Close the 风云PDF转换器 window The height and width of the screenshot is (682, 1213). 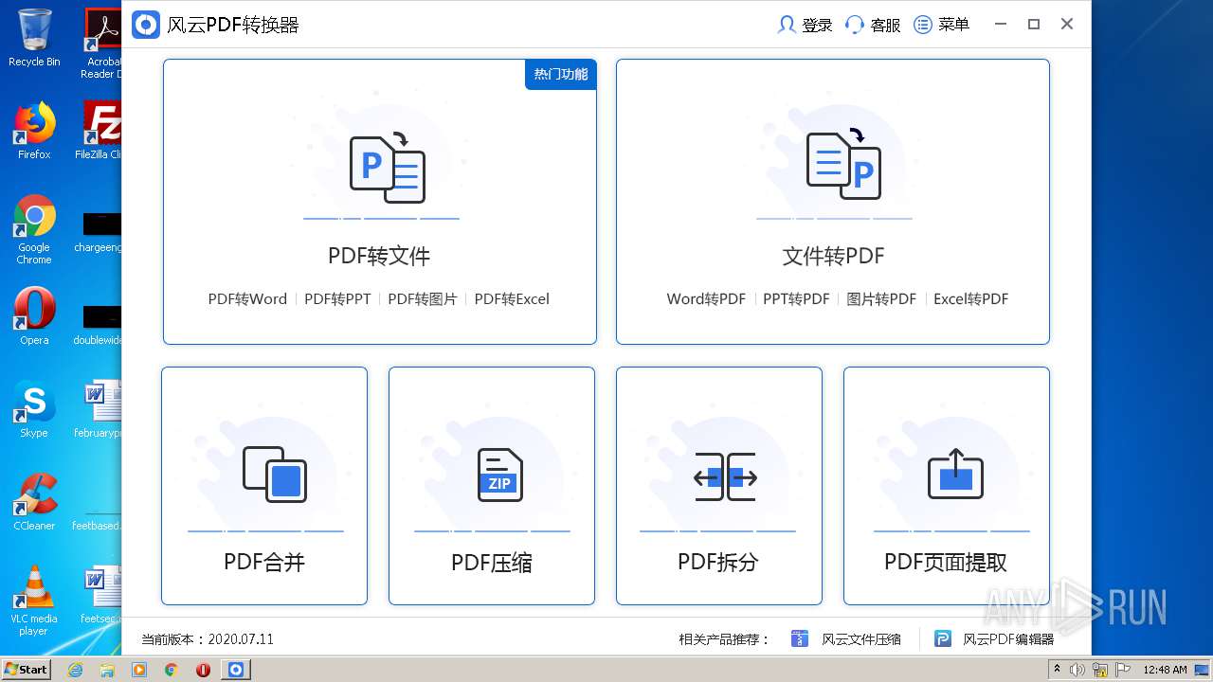pos(1067,25)
